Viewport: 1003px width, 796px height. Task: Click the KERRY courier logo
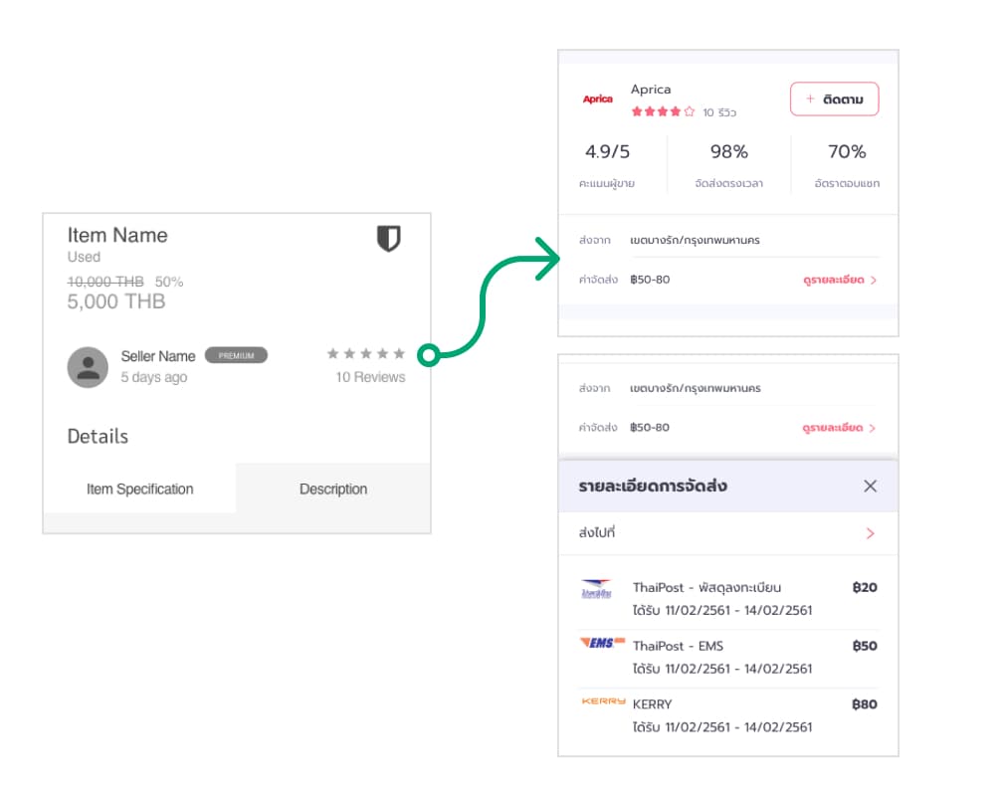603,701
